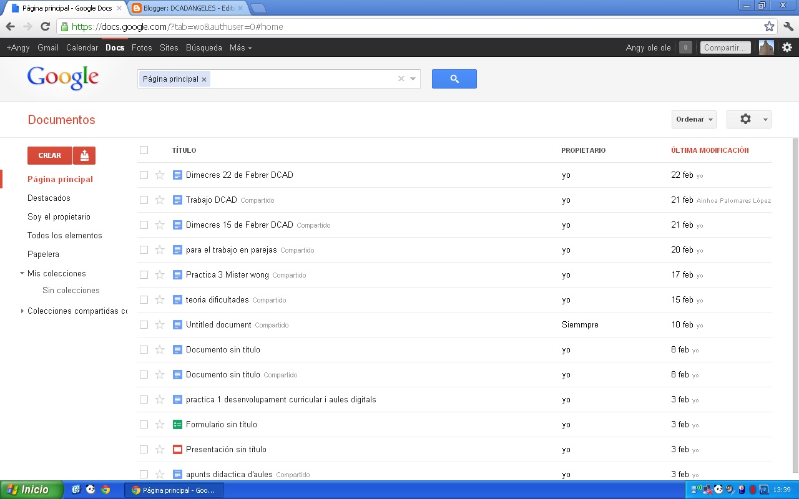The height and width of the screenshot is (499, 799).
Task: Click the Página principal taskbar button
Action: (174, 490)
